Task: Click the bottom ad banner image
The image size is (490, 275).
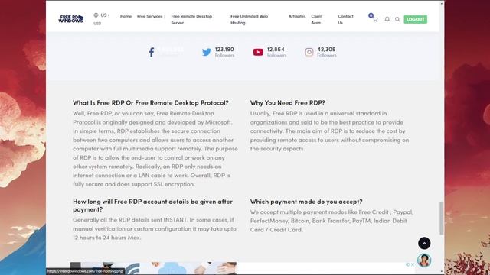Action: coord(153,268)
